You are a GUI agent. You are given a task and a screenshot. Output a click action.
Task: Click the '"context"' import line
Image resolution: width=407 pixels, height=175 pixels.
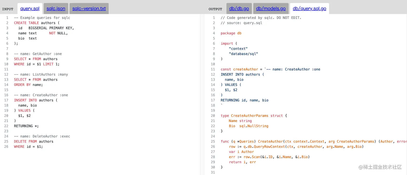pyautogui.click(x=238, y=49)
